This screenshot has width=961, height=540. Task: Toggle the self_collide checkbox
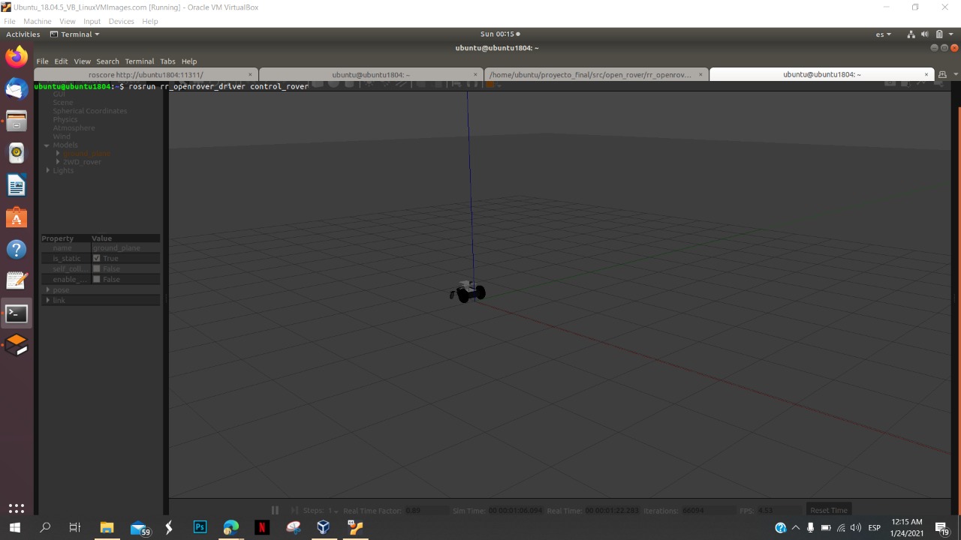click(x=96, y=268)
